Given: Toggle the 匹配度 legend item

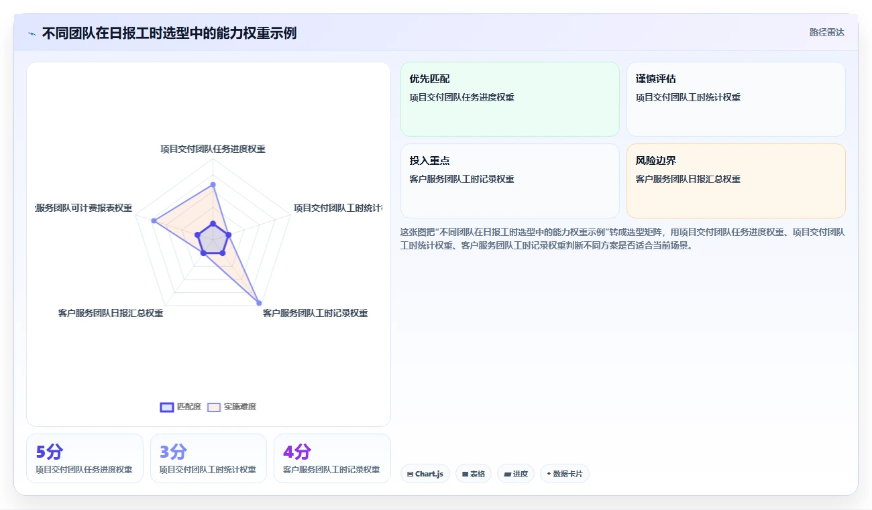Looking at the screenshot, I should [180, 407].
